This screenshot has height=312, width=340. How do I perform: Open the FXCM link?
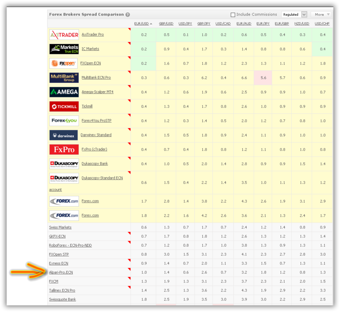pos(54,281)
